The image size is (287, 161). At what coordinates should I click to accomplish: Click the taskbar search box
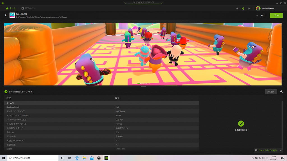[x=33, y=158]
